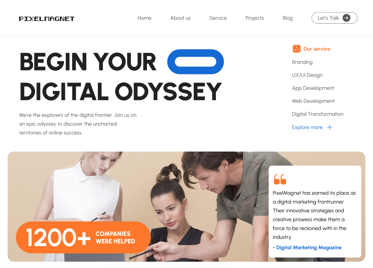
Task: Click the Digital Marketing Magazine attribution
Action: [x=307, y=248]
